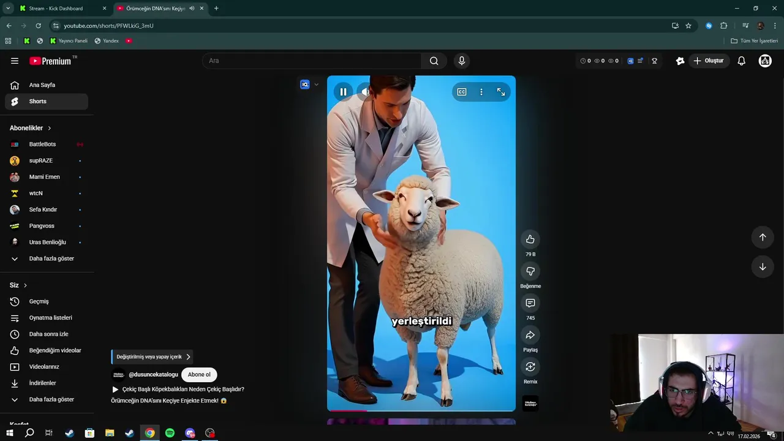Install app icon in address bar
This screenshot has height=441, width=784.
point(675,26)
